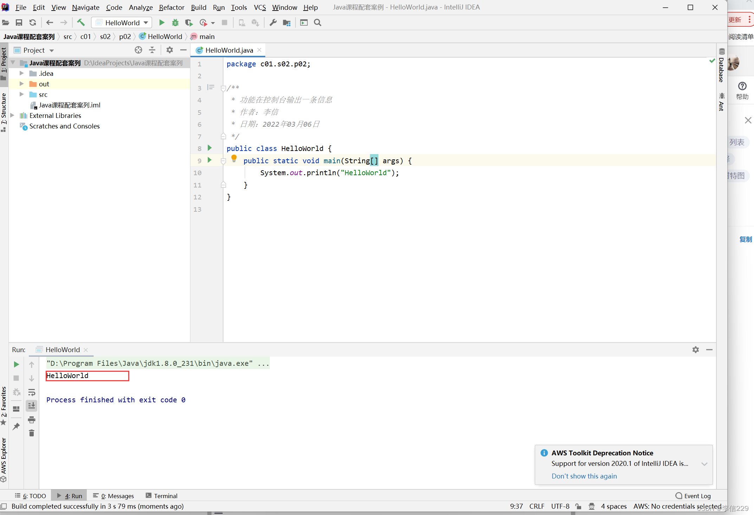This screenshot has width=754, height=515.
Task: Click the Build project hammer icon
Action: 81,22
